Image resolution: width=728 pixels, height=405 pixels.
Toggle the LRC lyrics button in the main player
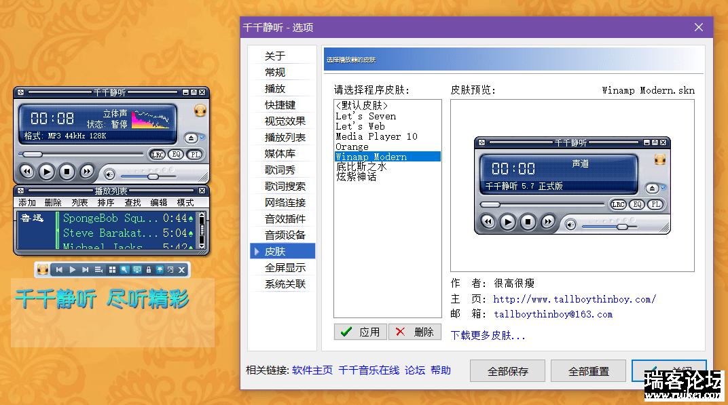click(158, 155)
